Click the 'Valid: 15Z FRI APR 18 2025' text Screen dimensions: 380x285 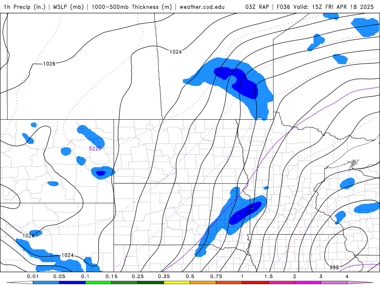[333, 7]
